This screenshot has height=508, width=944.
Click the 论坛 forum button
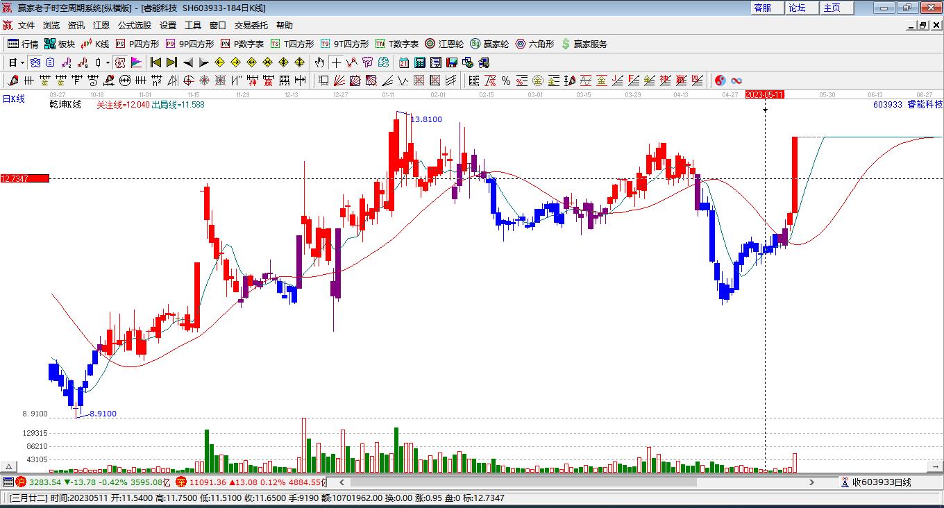tap(802, 8)
